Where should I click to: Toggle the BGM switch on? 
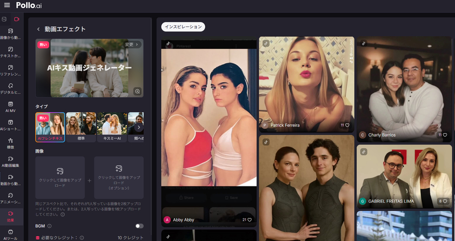[140, 226]
